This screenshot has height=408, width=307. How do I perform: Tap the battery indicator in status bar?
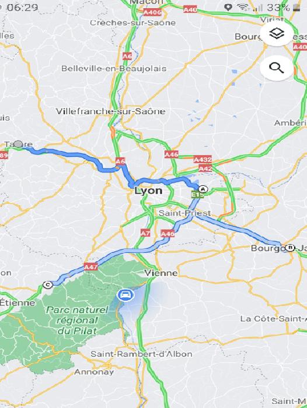click(x=296, y=8)
